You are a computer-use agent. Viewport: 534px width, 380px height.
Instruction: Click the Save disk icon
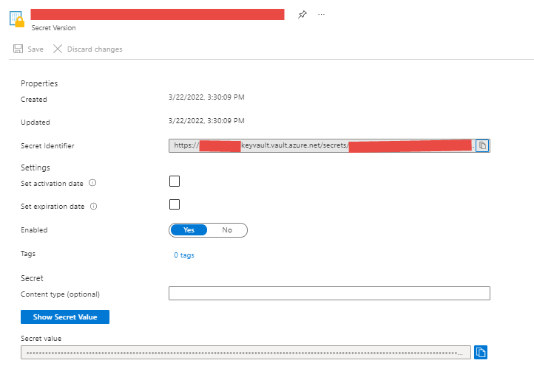[x=18, y=49]
